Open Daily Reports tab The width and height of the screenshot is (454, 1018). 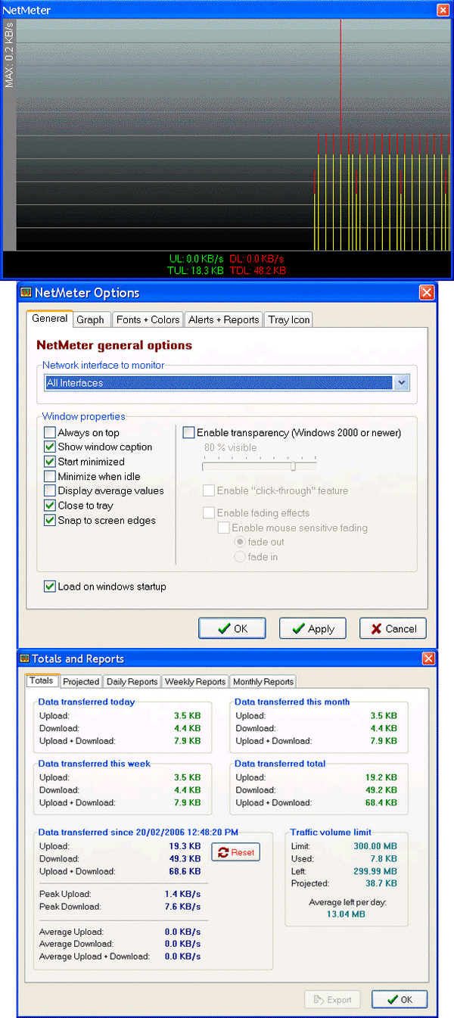click(132, 682)
